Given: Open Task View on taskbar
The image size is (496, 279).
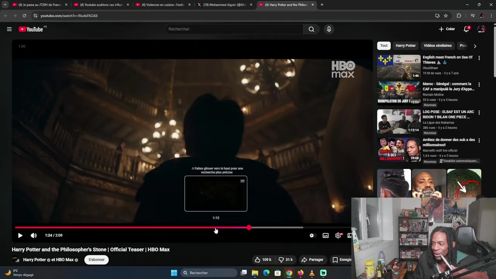Looking at the screenshot, I should (244, 273).
